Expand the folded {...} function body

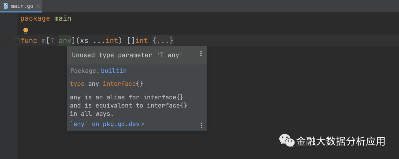click(x=163, y=40)
